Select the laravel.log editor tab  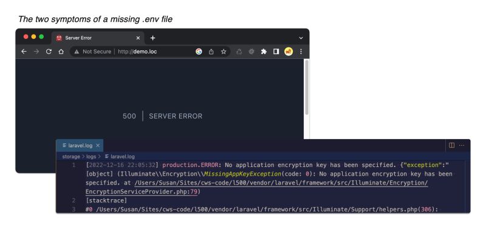tap(80, 145)
